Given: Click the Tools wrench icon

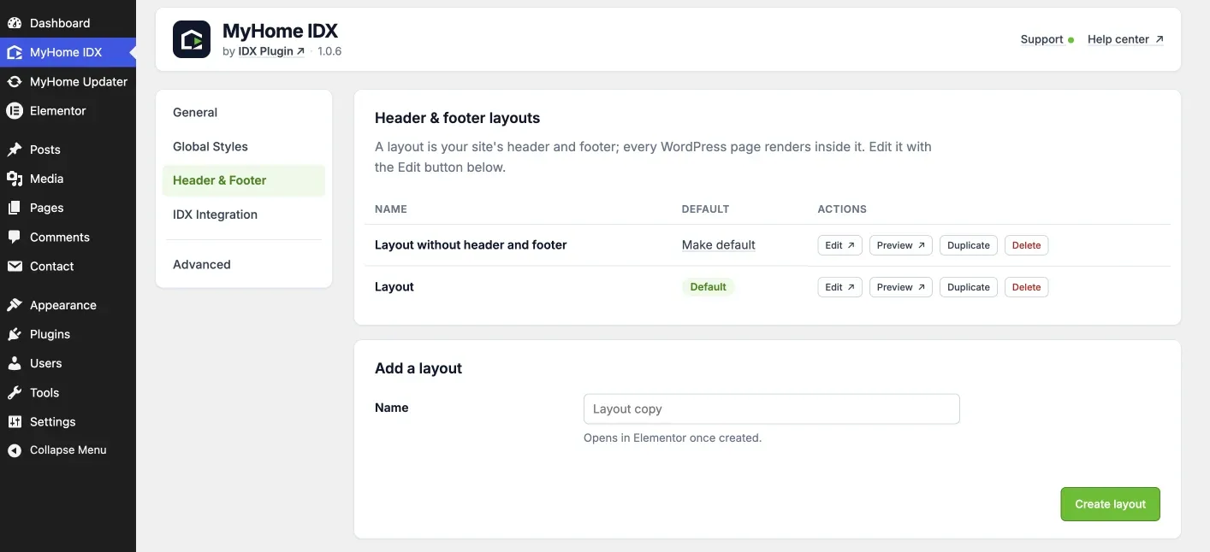Looking at the screenshot, I should coord(15,393).
